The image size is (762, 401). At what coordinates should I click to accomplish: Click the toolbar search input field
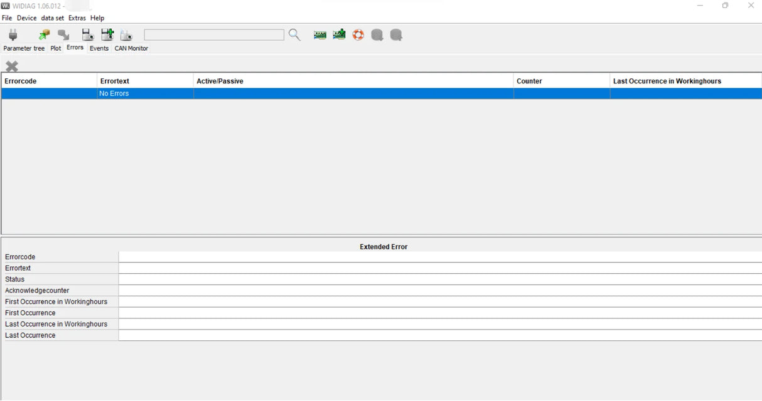[x=213, y=35]
